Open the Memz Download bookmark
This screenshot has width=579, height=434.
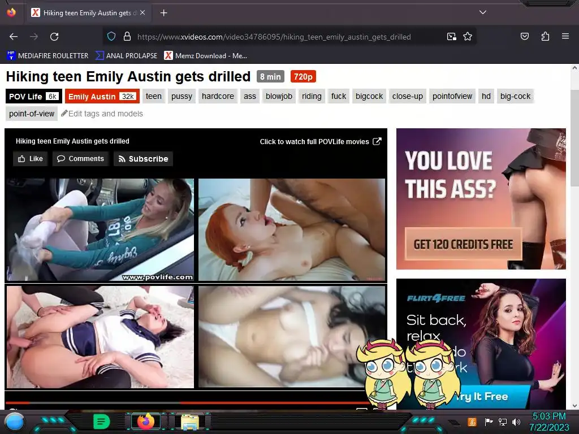pos(206,56)
